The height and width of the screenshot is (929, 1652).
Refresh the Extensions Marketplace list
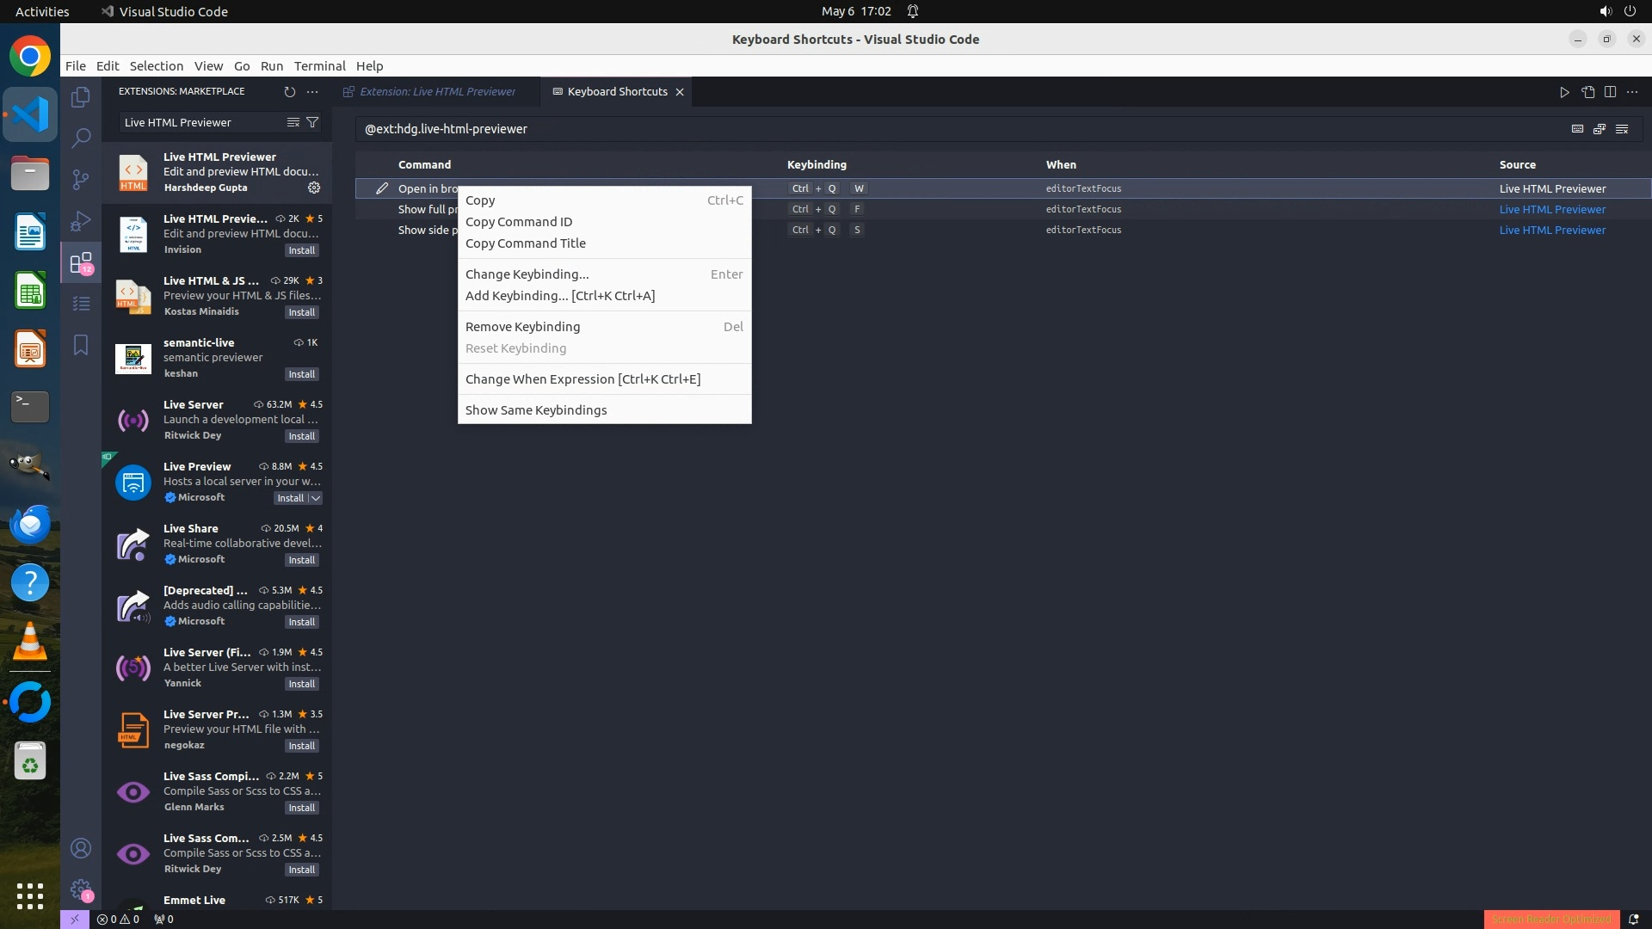(x=289, y=91)
